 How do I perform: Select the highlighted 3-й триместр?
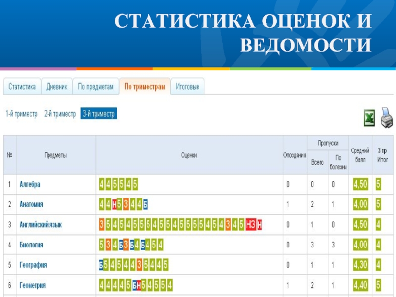(x=99, y=114)
